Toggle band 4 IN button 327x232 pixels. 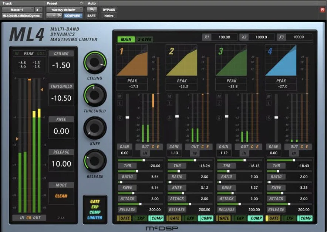294,153
